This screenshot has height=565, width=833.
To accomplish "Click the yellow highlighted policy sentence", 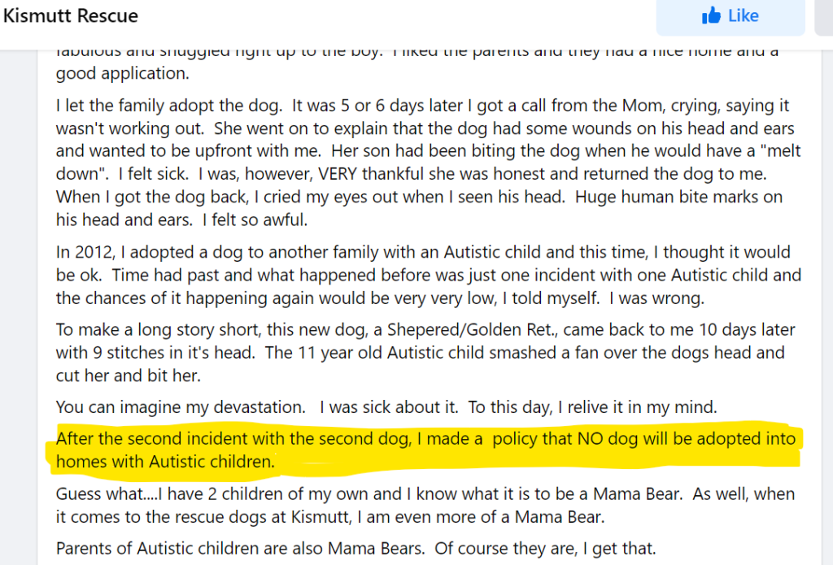I will point(423,450).
